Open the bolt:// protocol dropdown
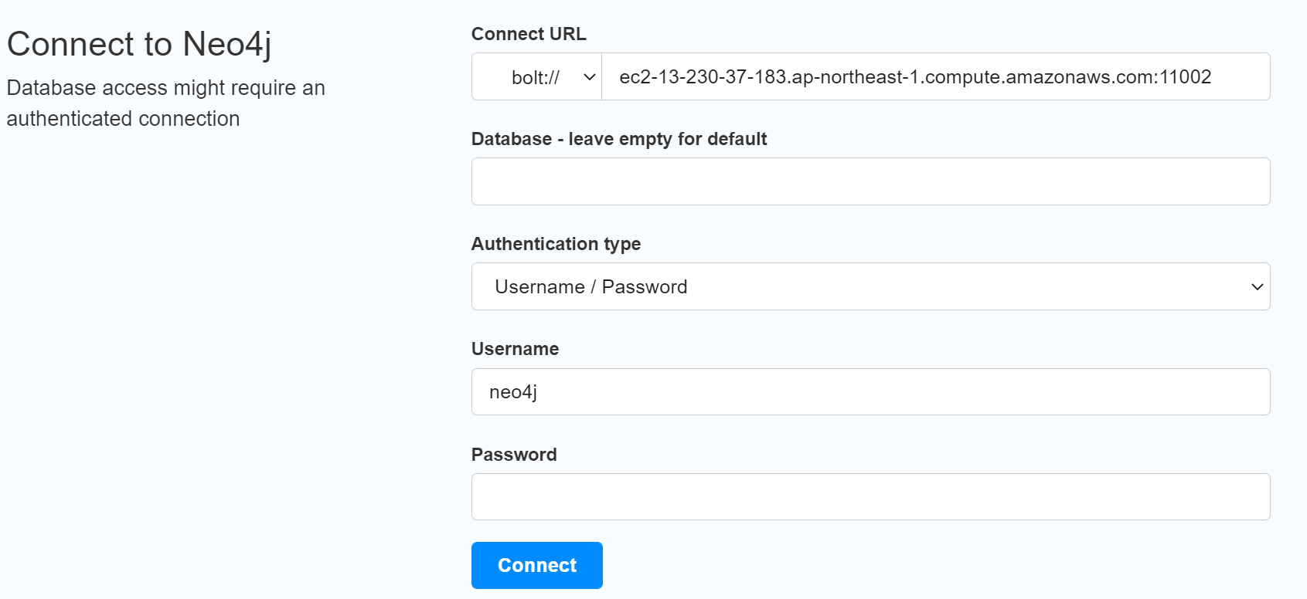The image size is (1307, 599). point(536,77)
